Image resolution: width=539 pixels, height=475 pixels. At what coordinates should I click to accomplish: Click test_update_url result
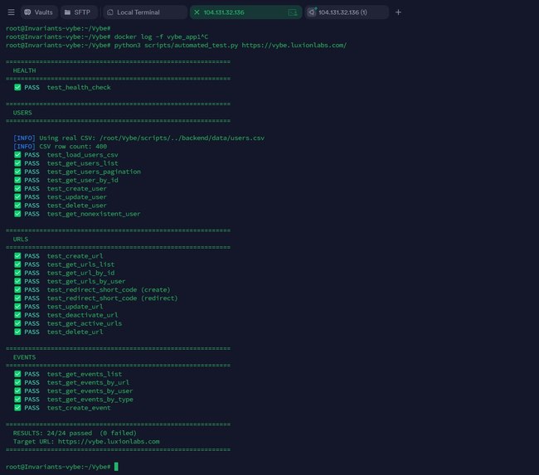pos(58,307)
